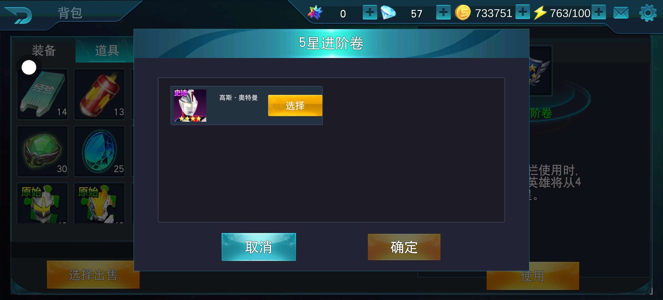This screenshot has height=300, width=663.
Task: Switch to the 装备 tab
Action: point(44,50)
